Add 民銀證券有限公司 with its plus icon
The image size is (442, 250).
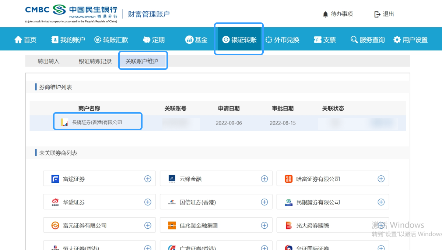pos(381,202)
